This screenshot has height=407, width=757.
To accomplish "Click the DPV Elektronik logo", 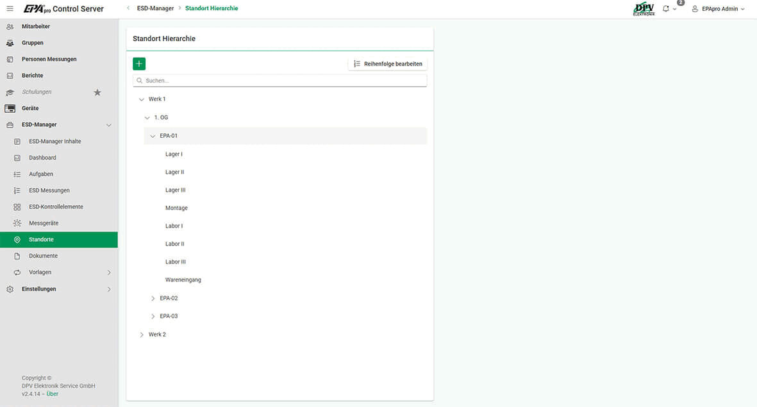I will [x=644, y=9].
